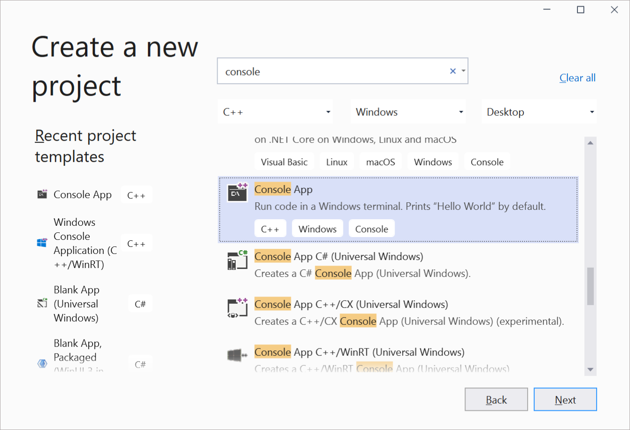Clear the search using the X button
630x430 pixels.
452,71
